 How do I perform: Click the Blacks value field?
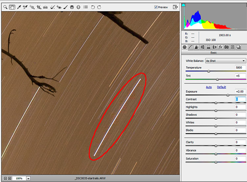[240, 130]
